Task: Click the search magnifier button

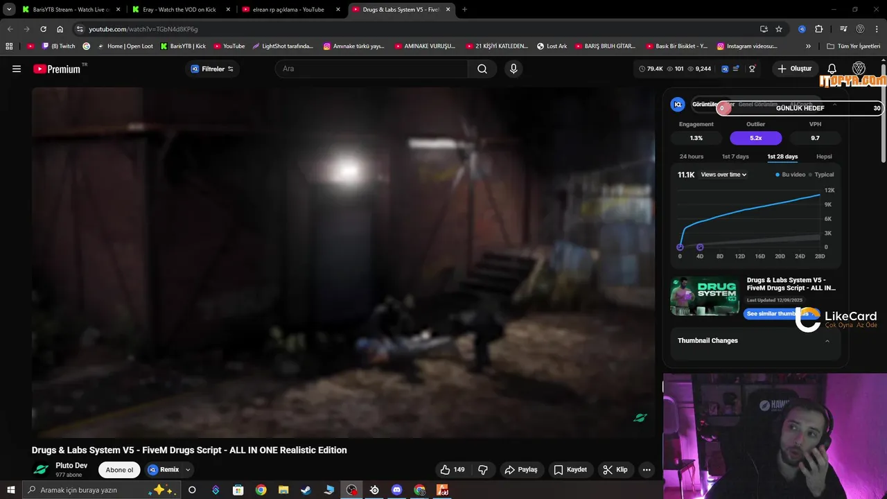Action: coord(482,69)
